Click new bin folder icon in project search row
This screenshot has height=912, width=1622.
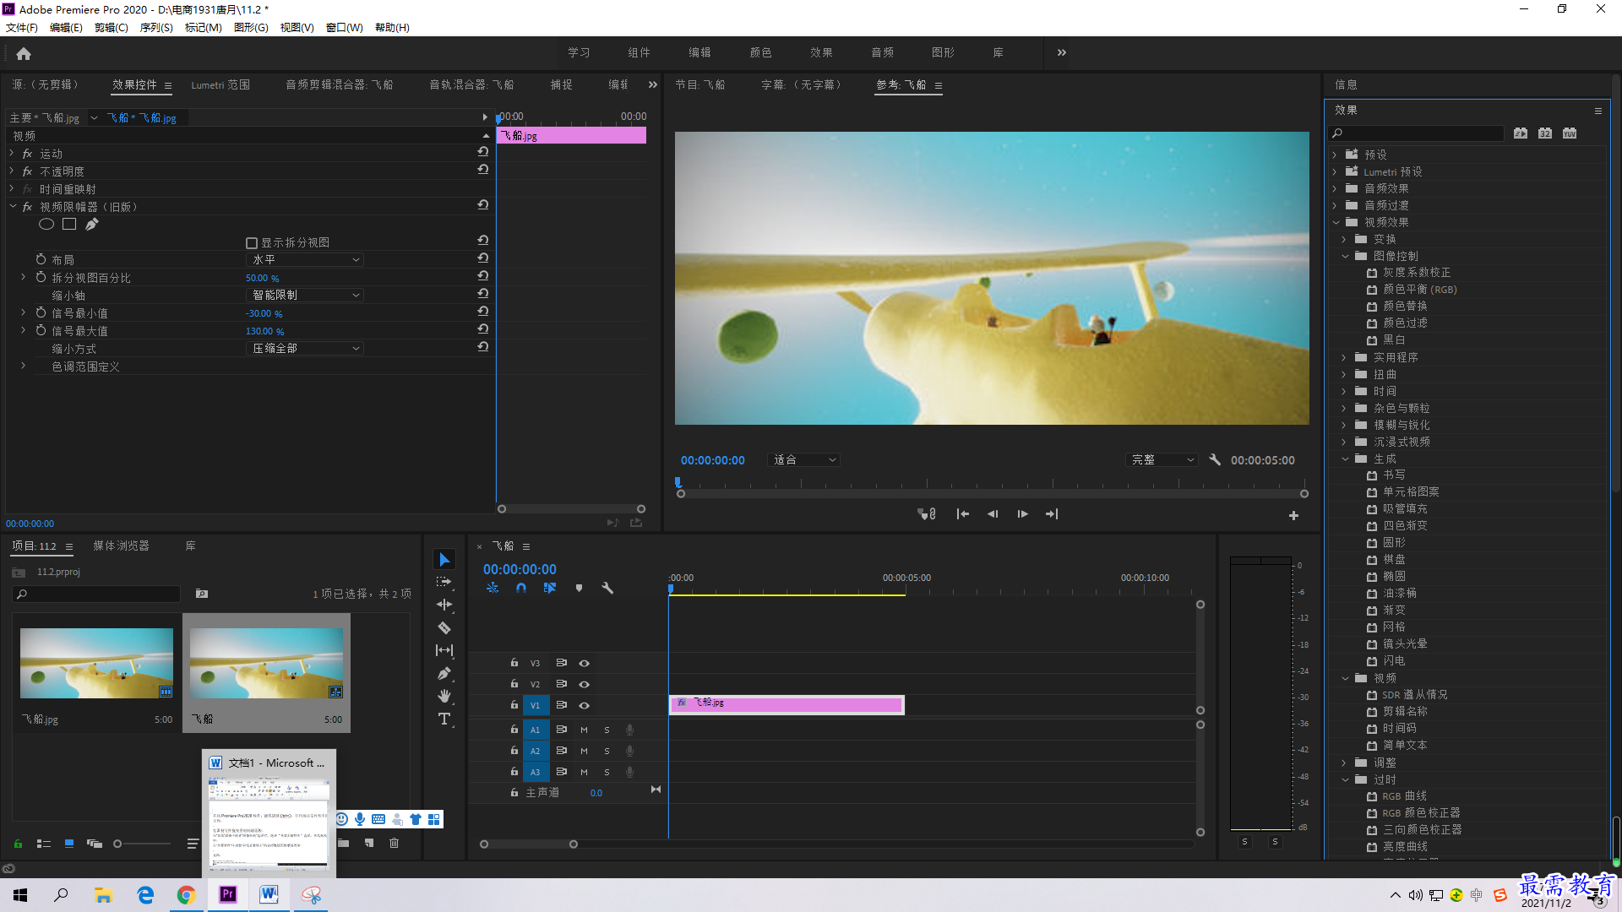202,594
